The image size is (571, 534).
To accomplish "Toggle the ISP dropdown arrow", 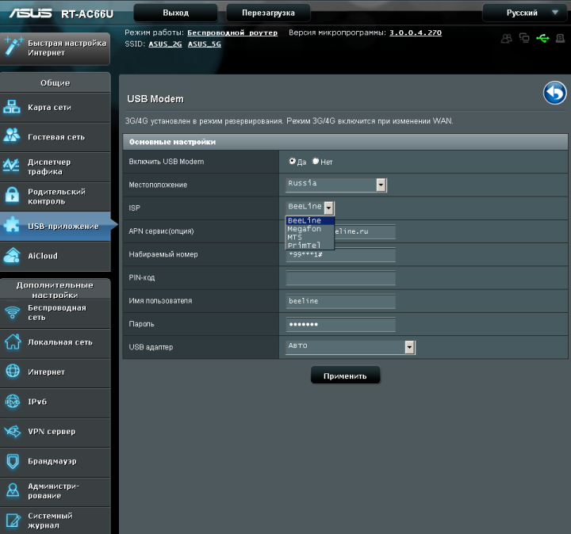I will click(x=328, y=208).
